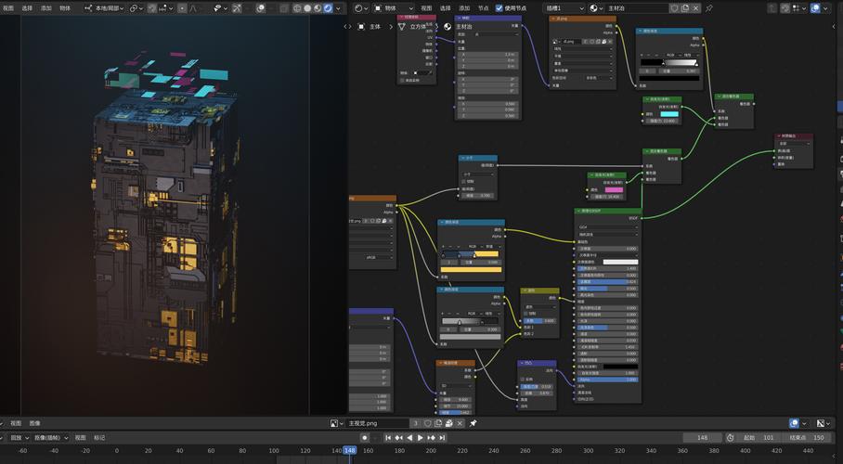Image resolution: width=843 pixels, height=464 pixels.
Task: Toggle node editor overlays button
Action: coord(815,8)
